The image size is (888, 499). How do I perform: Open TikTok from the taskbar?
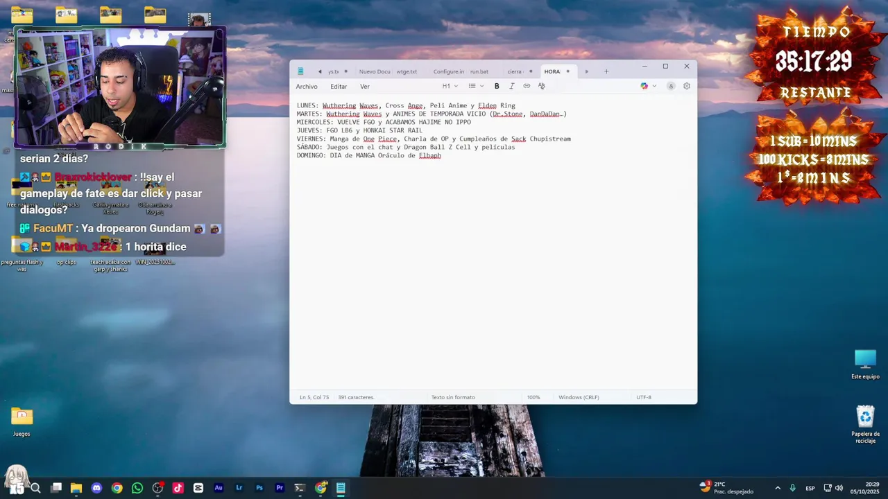pyautogui.click(x=178, y=488)
